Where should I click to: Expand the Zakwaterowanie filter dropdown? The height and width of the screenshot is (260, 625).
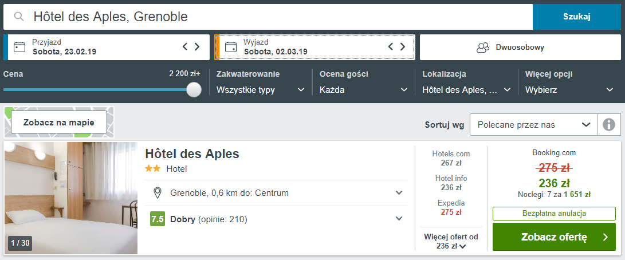260,90
